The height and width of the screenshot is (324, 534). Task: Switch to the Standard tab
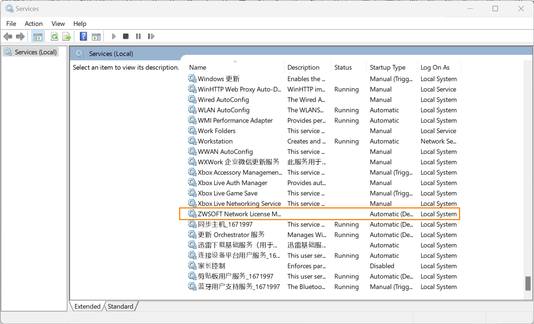click(x=120, y=307)
